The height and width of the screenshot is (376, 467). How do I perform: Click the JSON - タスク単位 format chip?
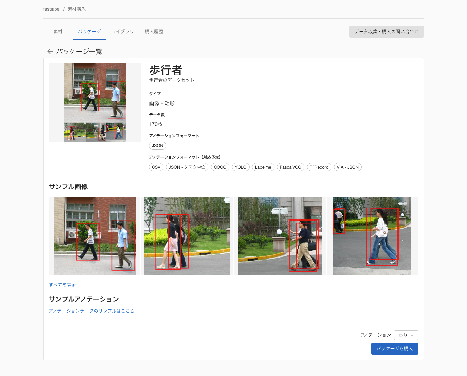click(x=187, y=167)
